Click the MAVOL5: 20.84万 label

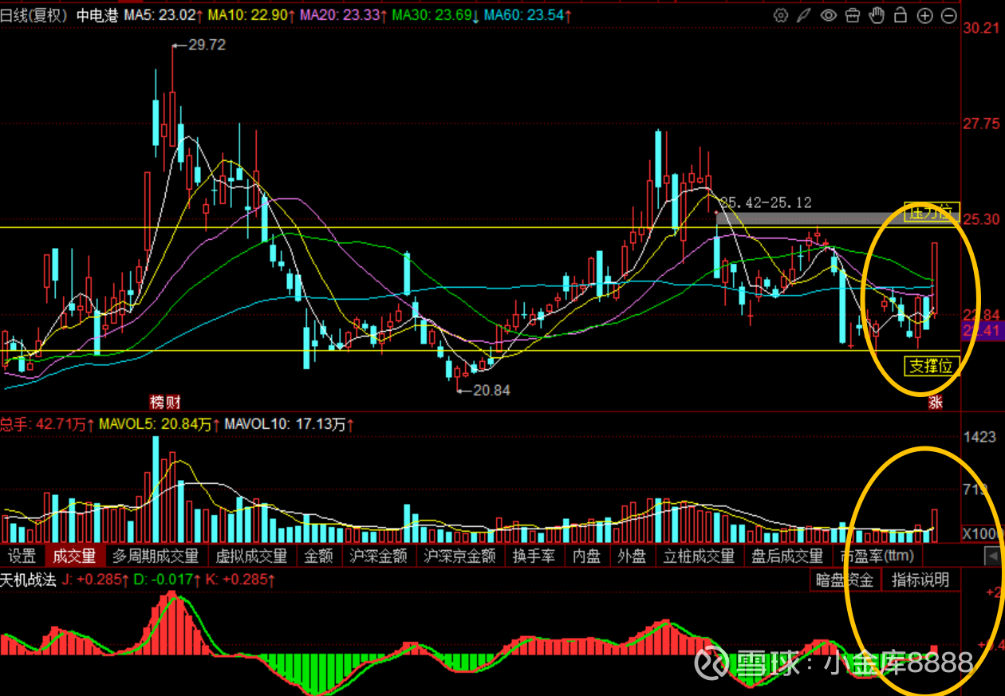pyautogui.click(x=159, y=425)
